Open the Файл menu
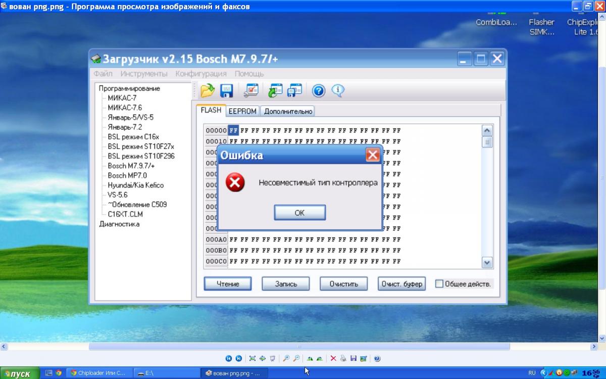Image resolution: width=606 pixels, height=379 pixels. coord(103,74)
